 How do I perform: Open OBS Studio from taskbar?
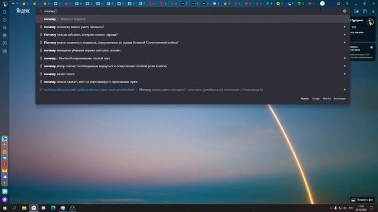[72, 208]
